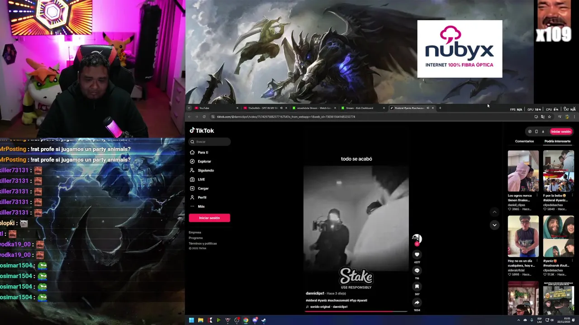Mute the TikTok tab audio icon
The image size is (579, 325).
point(427,108)
